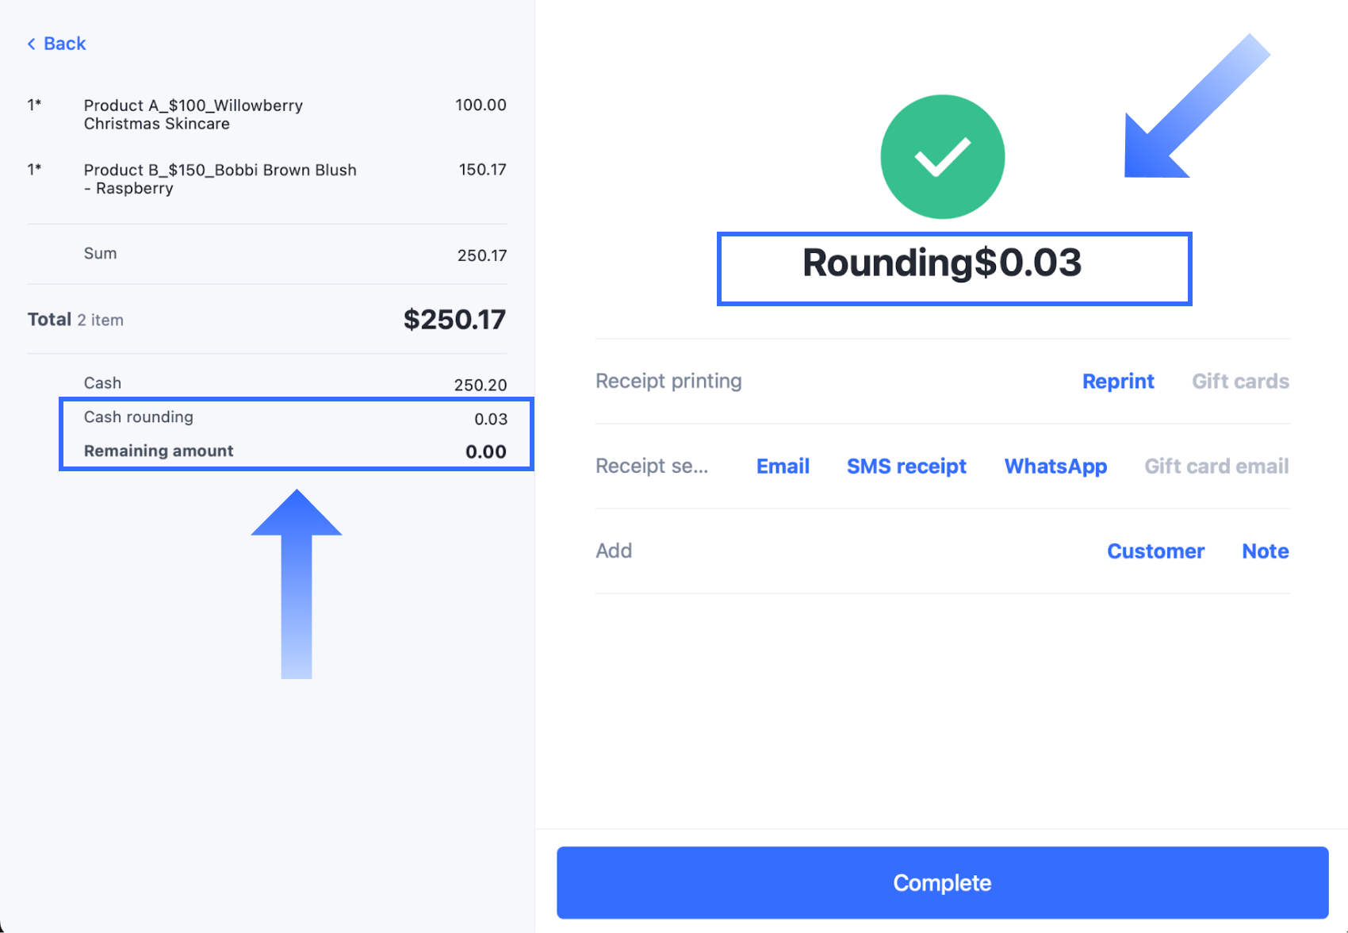Add a Customer to the sale
The image size is (1348, 933).
[1155, 551]
